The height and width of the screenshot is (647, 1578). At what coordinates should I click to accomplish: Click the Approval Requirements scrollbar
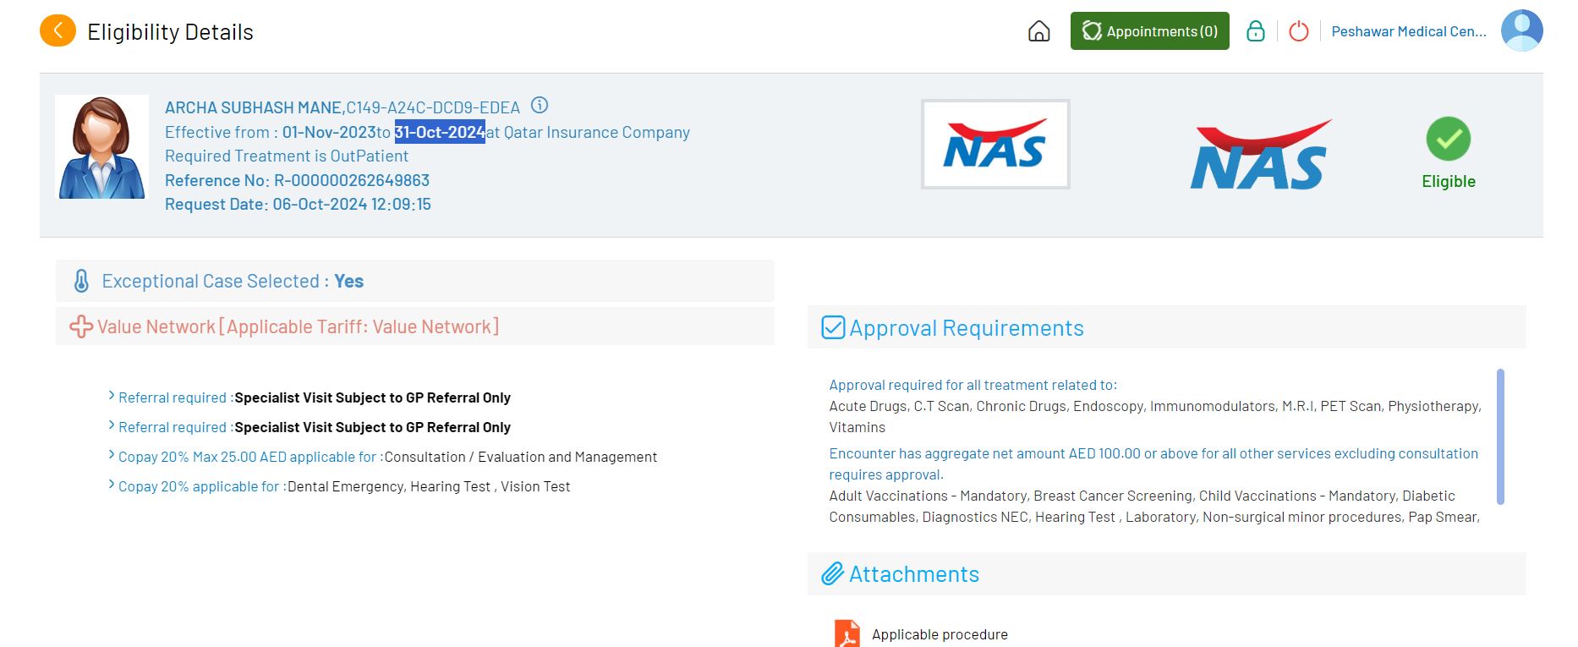[x=1500, y=436]
